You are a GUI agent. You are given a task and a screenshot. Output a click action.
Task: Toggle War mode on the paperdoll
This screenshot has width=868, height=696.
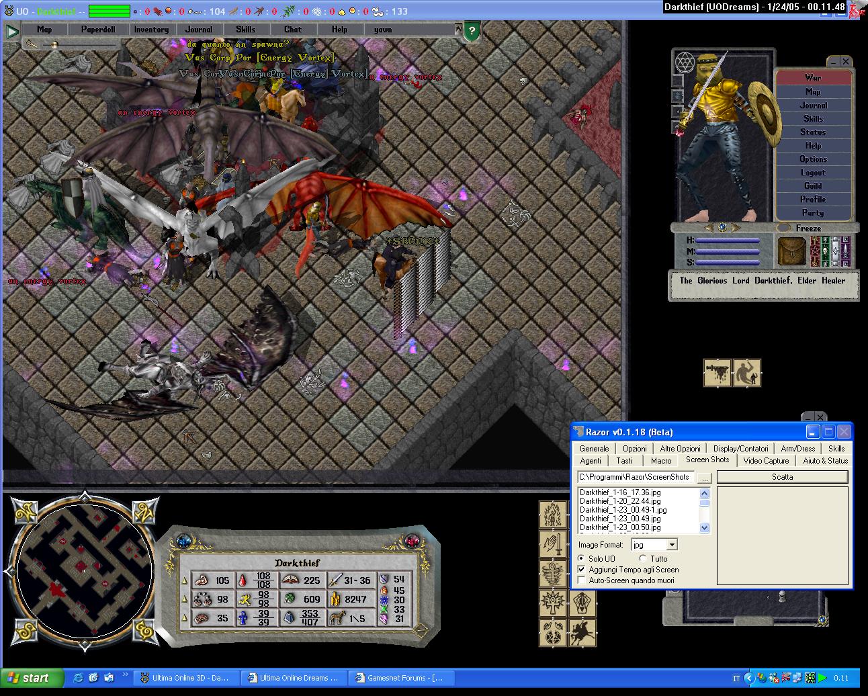tap(813, 78)
